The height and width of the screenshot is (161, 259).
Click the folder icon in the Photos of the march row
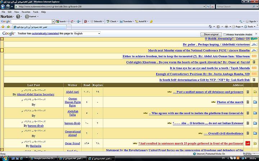pos(255,102)
